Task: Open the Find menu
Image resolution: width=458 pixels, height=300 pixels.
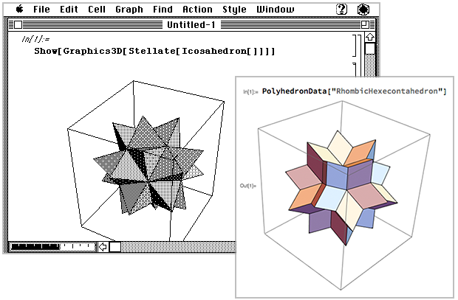Action: tap(162, 10)
